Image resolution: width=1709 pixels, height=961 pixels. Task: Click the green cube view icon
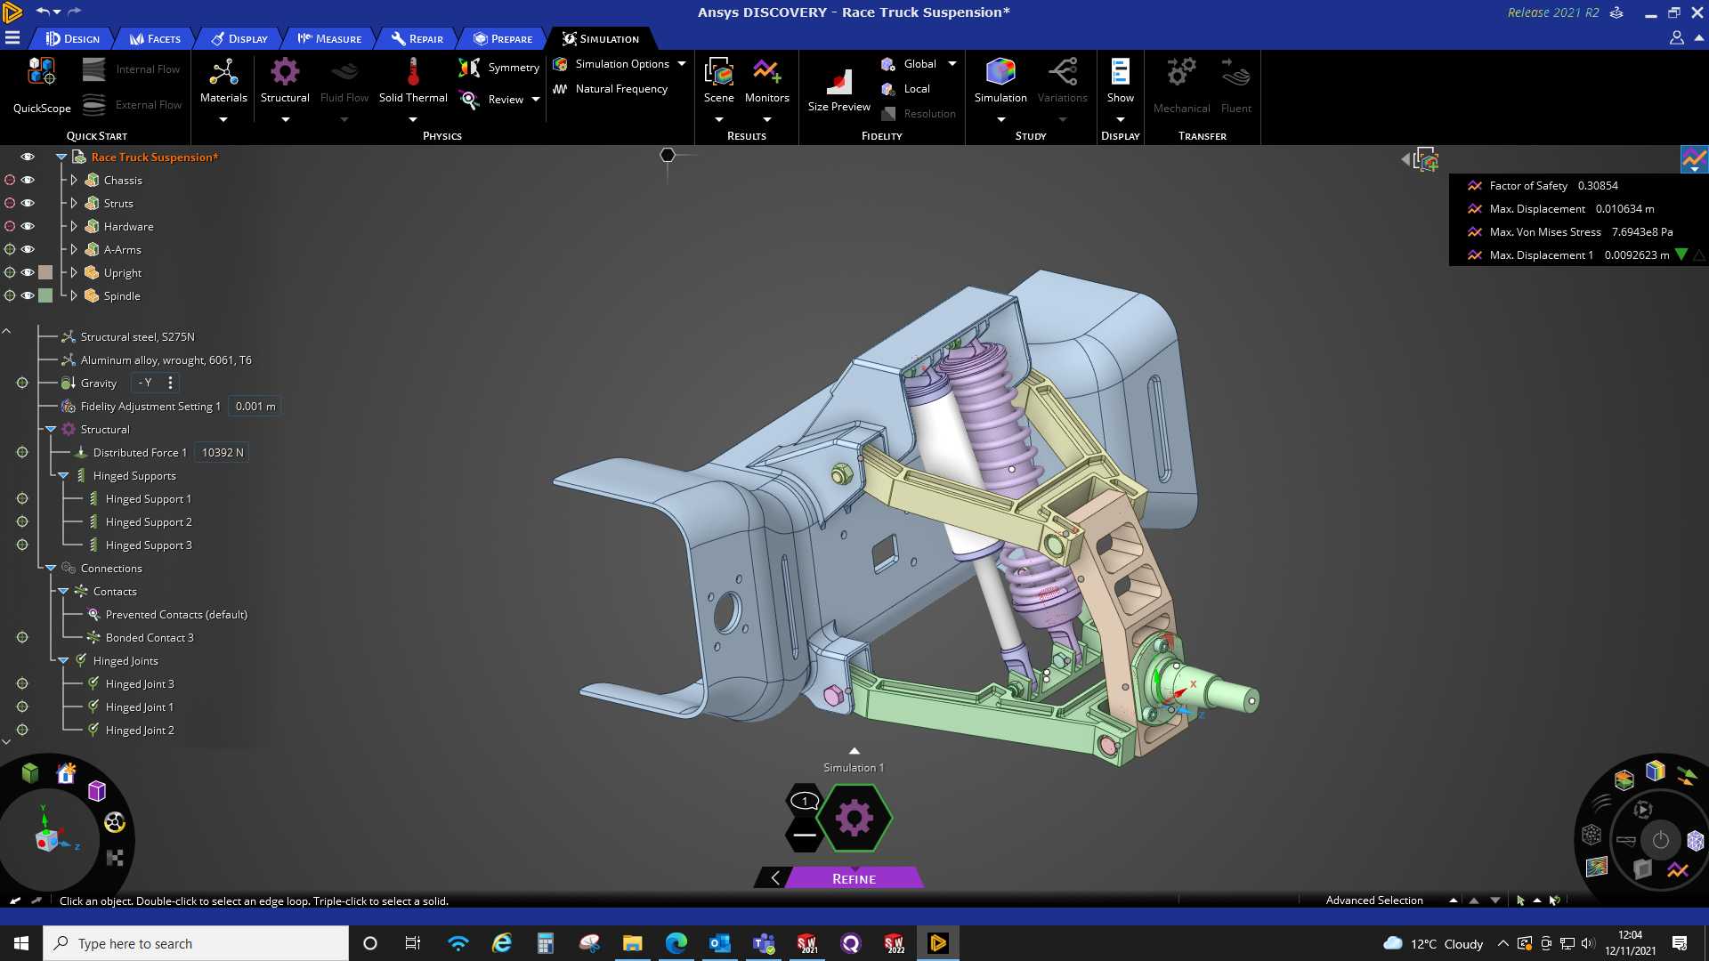tap(30, 771)
